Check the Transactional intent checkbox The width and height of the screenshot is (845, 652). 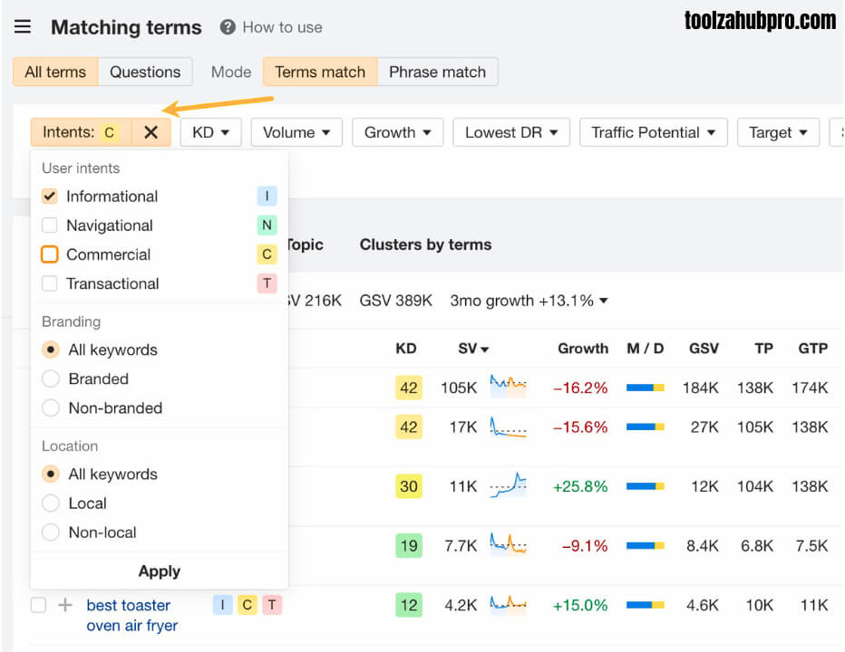(50, 283)
